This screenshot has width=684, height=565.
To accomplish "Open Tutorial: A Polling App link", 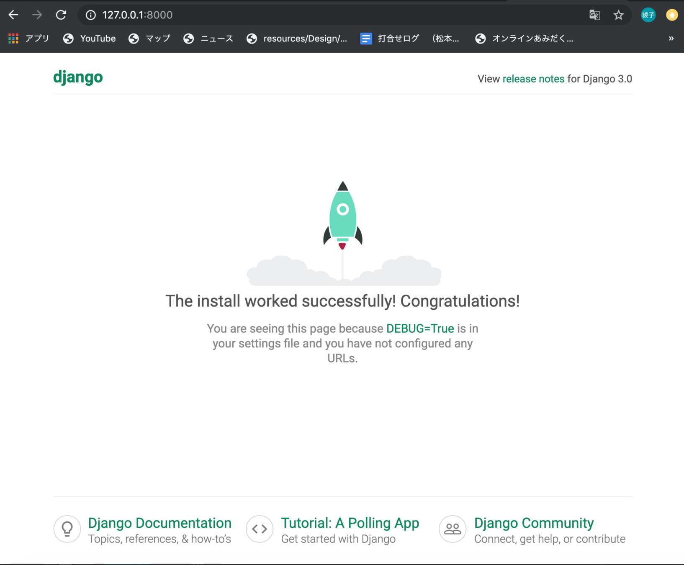I will point(350,523).
